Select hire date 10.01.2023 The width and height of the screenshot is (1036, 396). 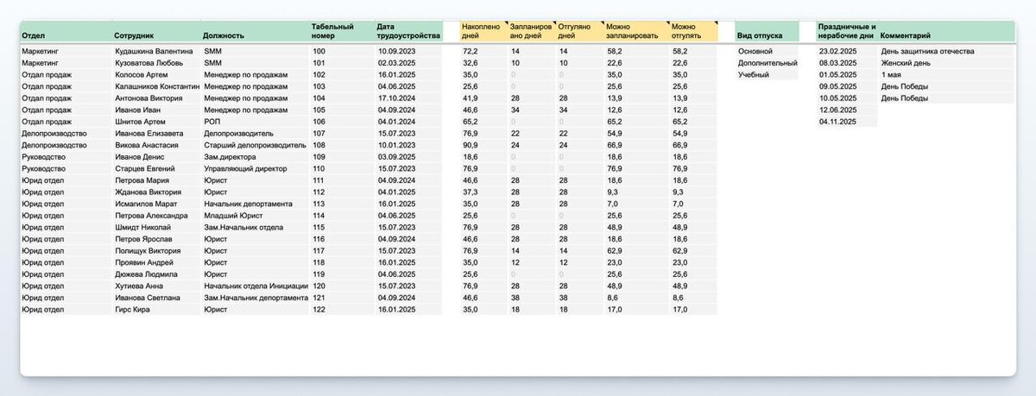point(398,145)
